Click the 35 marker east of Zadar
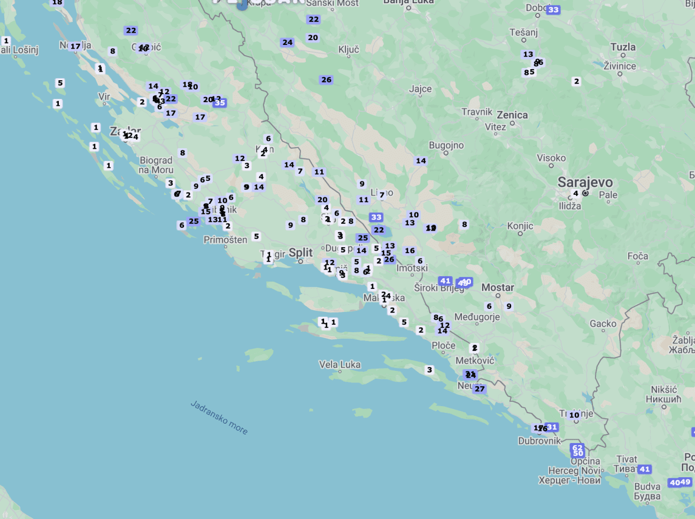The width and height of the screenshot is (695, 519). click(220, 103)
